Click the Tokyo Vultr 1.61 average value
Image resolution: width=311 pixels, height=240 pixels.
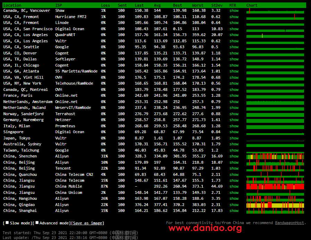[158, 138]
